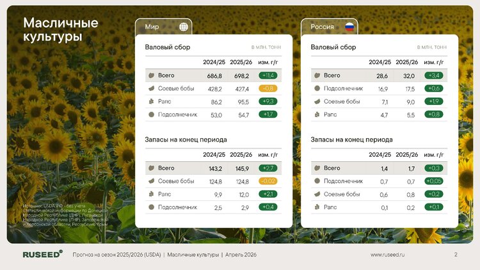Image resolution: width=480 pixels, height=270 pixels.
Task: Open the www.ruseed.ru link
Action: 388,255
